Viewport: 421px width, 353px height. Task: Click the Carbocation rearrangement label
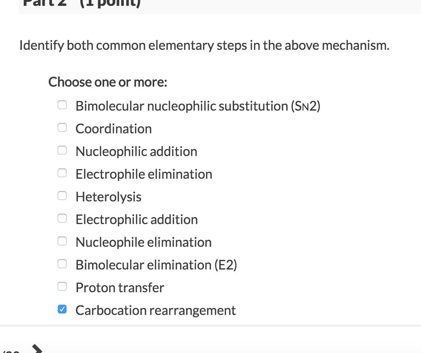155,310
